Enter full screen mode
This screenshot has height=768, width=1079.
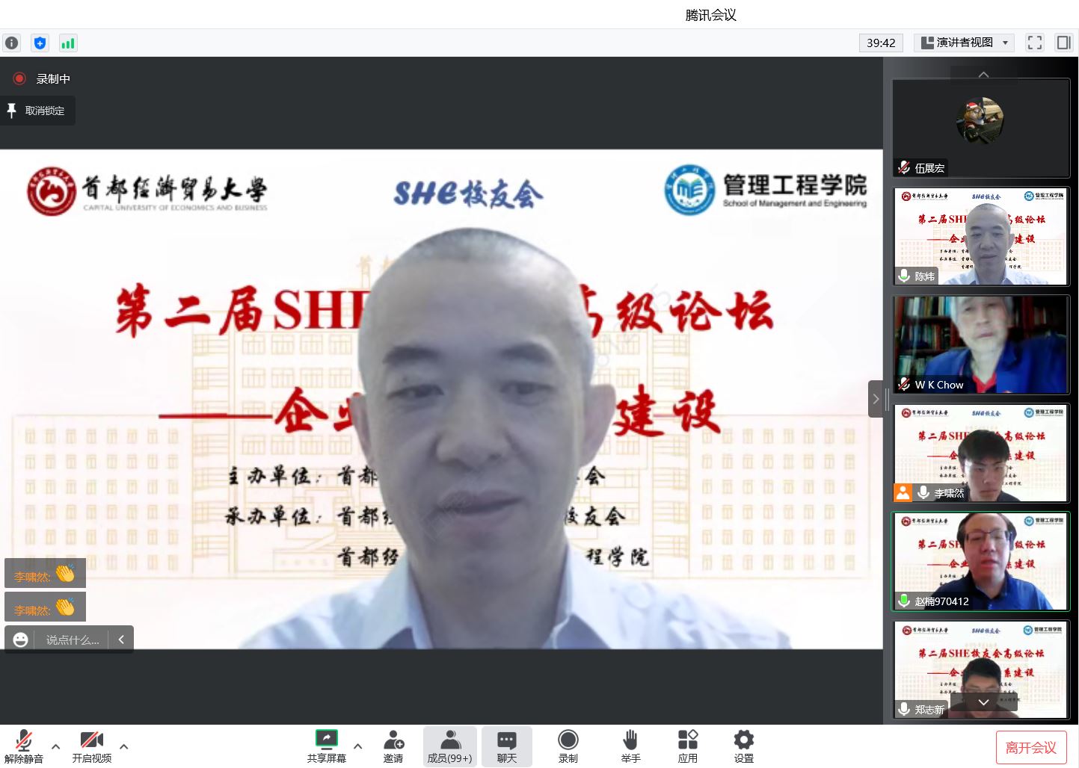pos(1035,43)
